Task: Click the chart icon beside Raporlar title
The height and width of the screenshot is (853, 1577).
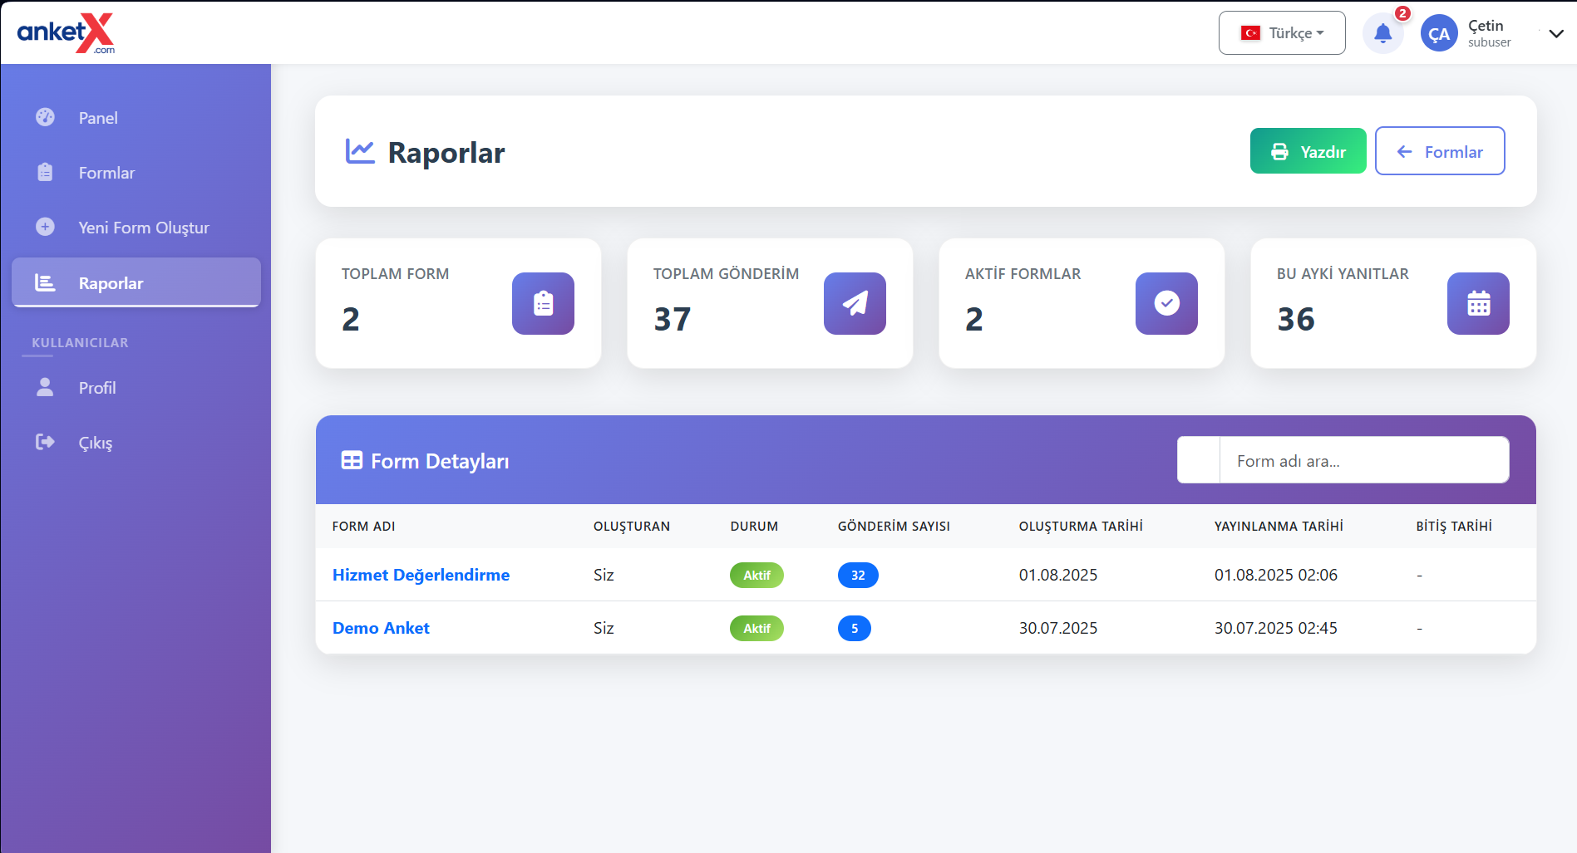Action: (360, 152)
